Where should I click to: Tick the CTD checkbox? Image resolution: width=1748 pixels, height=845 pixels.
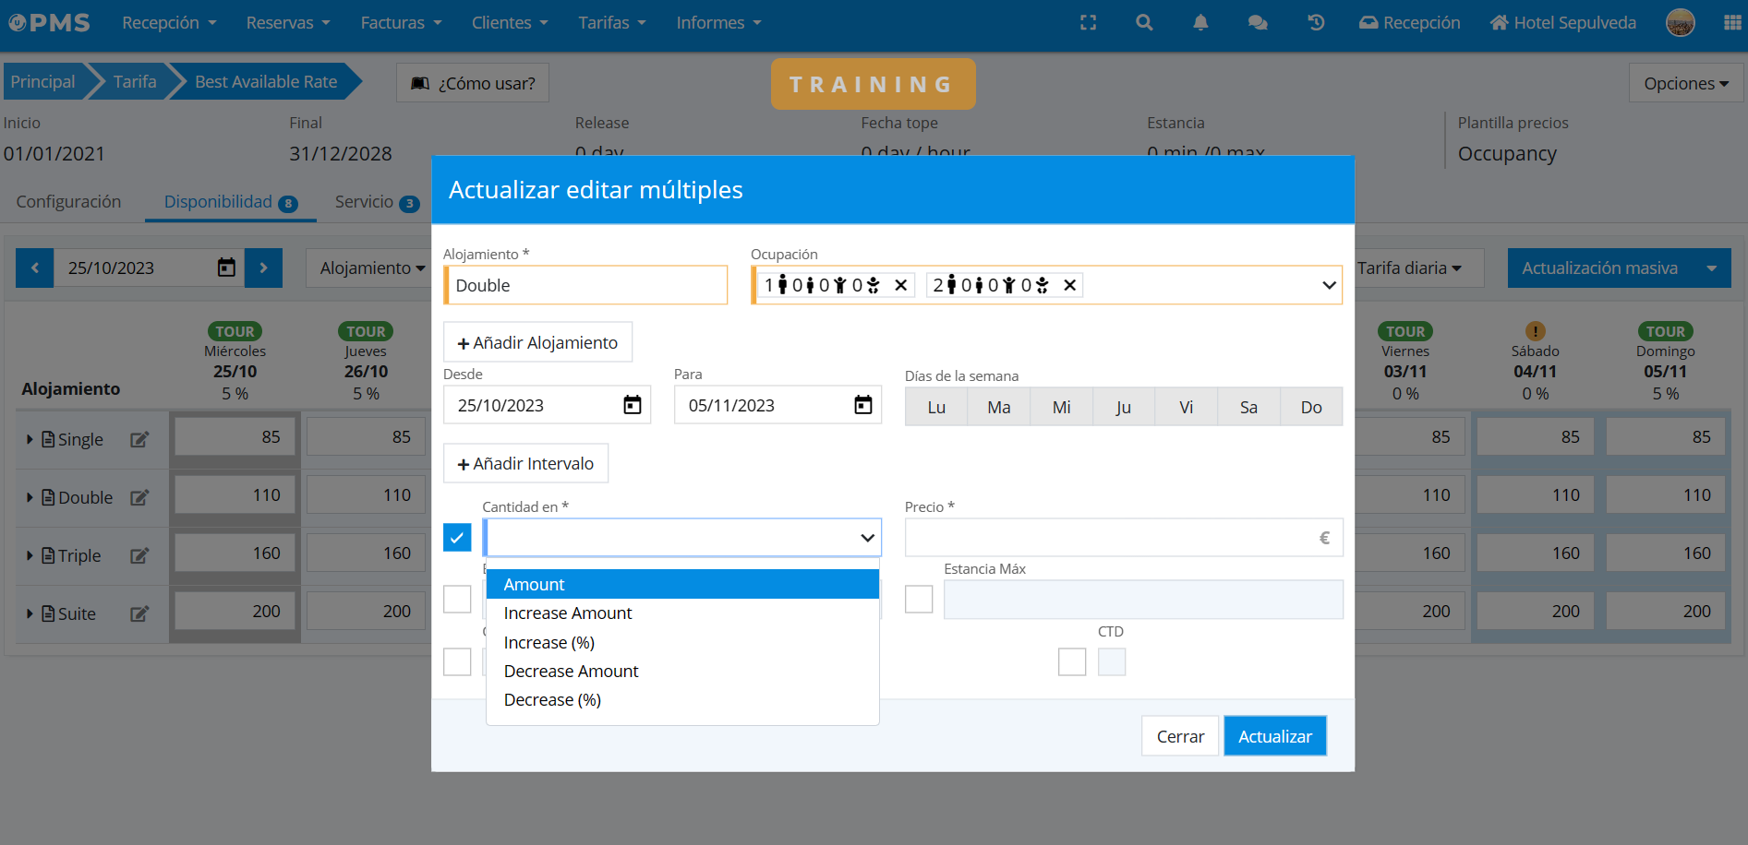(x=1071, y=661)
